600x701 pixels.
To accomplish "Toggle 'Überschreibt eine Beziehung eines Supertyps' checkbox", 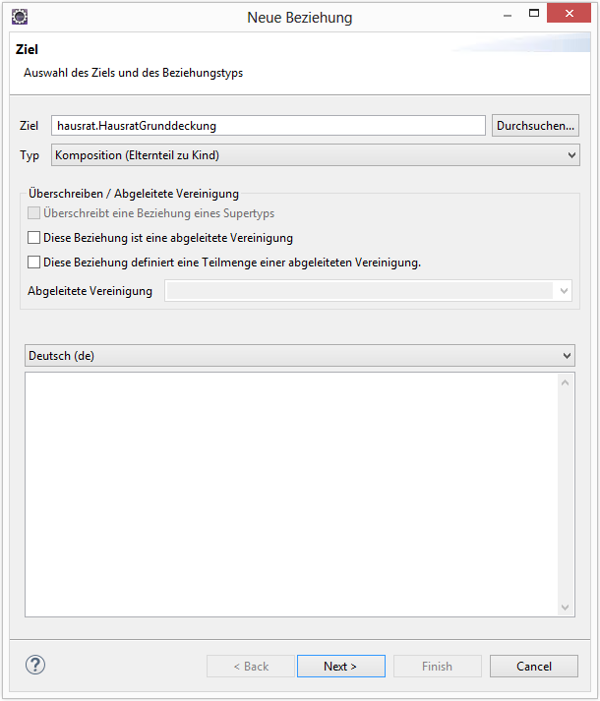I will (x=34, y=213).
